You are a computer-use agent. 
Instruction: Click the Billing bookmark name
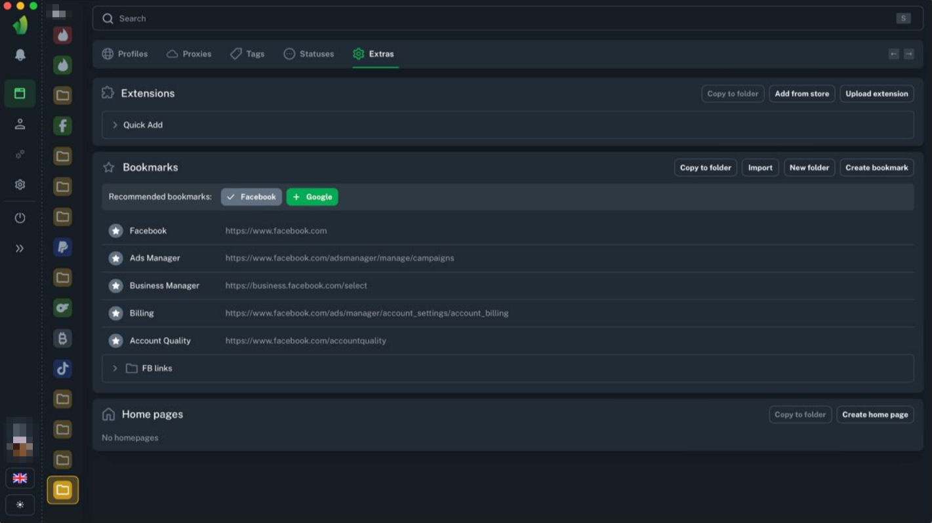142,313
